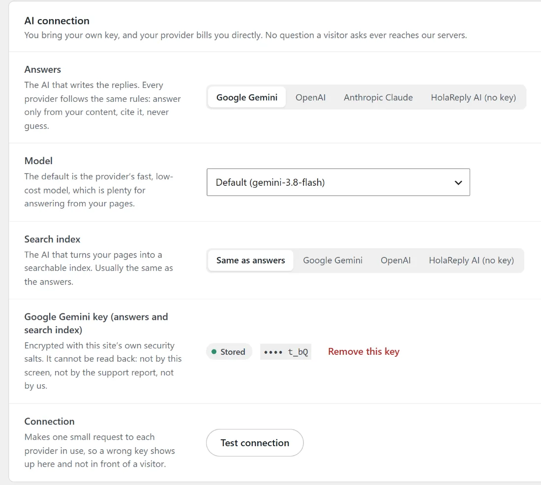Click the 'The default is the provider's fast' text
Viewport: 541px width, 485px height.
point(99,190)
